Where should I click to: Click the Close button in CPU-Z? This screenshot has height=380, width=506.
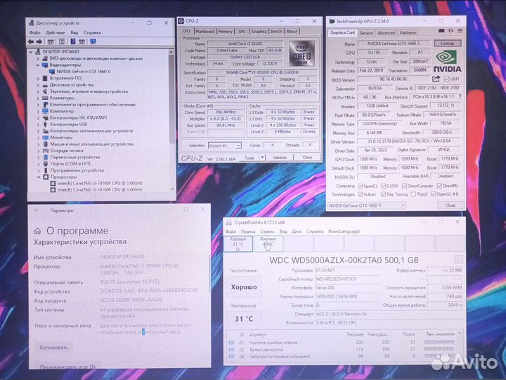(307, 158)
